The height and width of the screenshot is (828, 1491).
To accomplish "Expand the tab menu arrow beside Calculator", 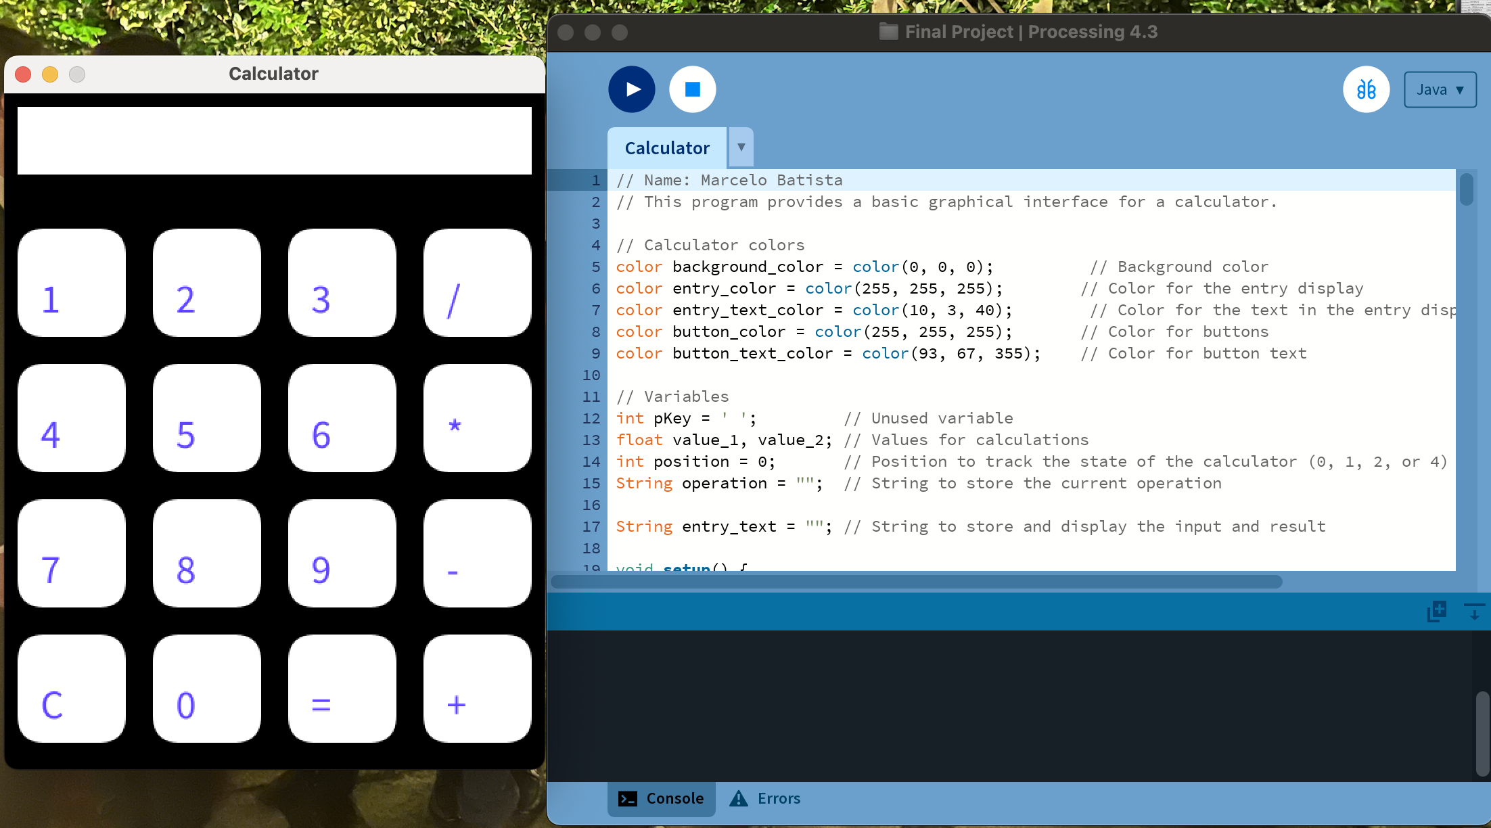I will point(741,147).
